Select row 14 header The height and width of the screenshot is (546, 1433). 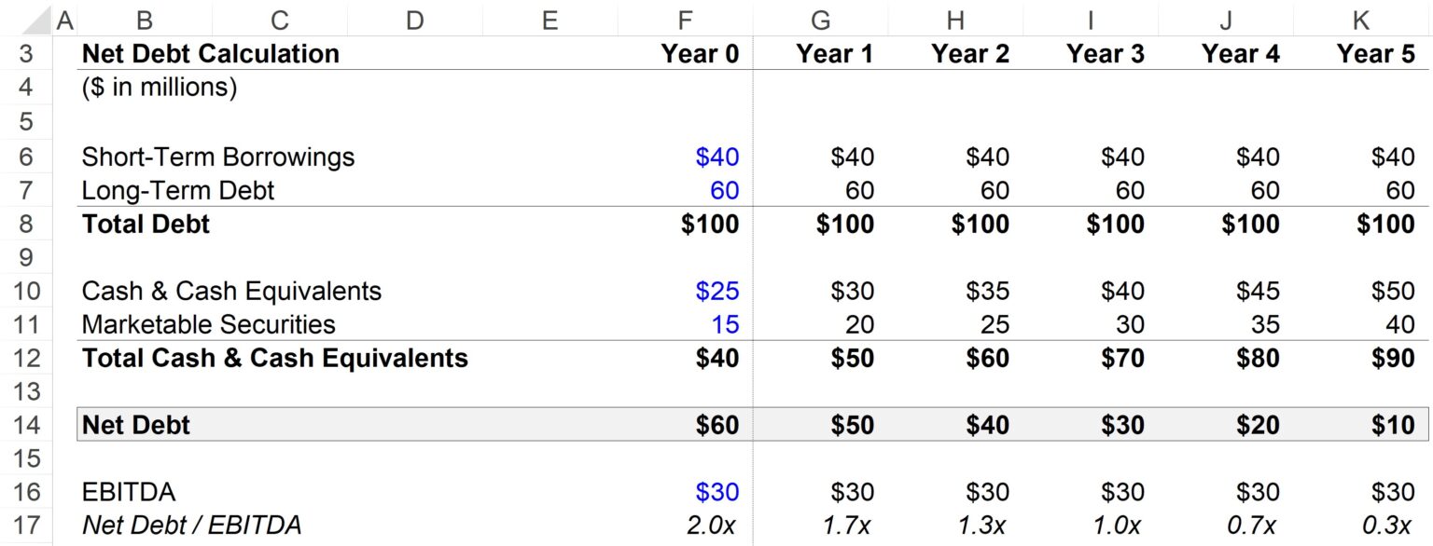(x=28, y=425)
